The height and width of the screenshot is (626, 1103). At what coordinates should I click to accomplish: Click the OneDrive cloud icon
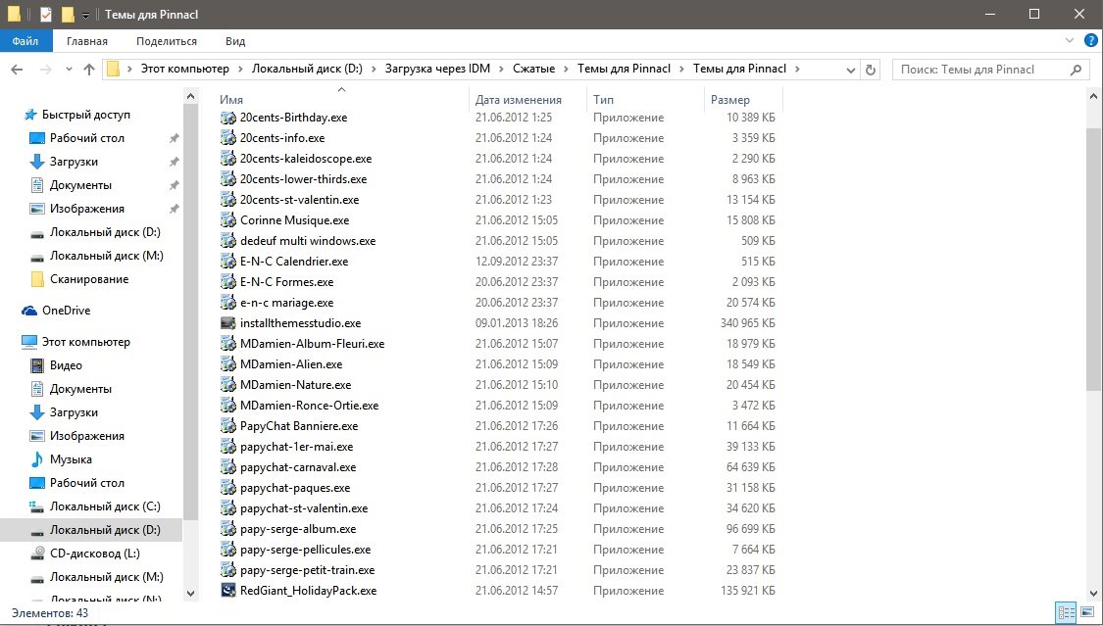30,311
